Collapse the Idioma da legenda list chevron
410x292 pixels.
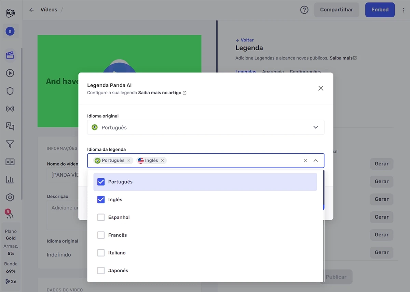pos(315,161)
